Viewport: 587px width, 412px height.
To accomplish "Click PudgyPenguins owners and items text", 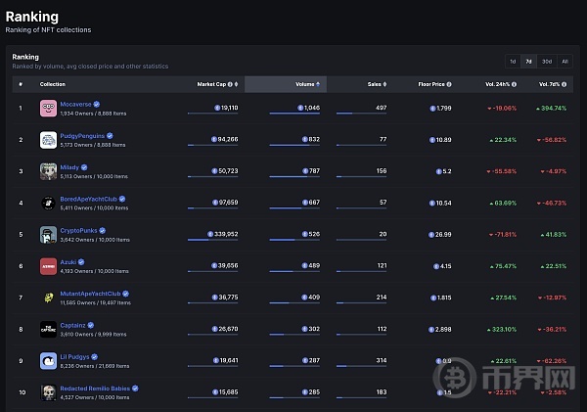I will 93,145.
